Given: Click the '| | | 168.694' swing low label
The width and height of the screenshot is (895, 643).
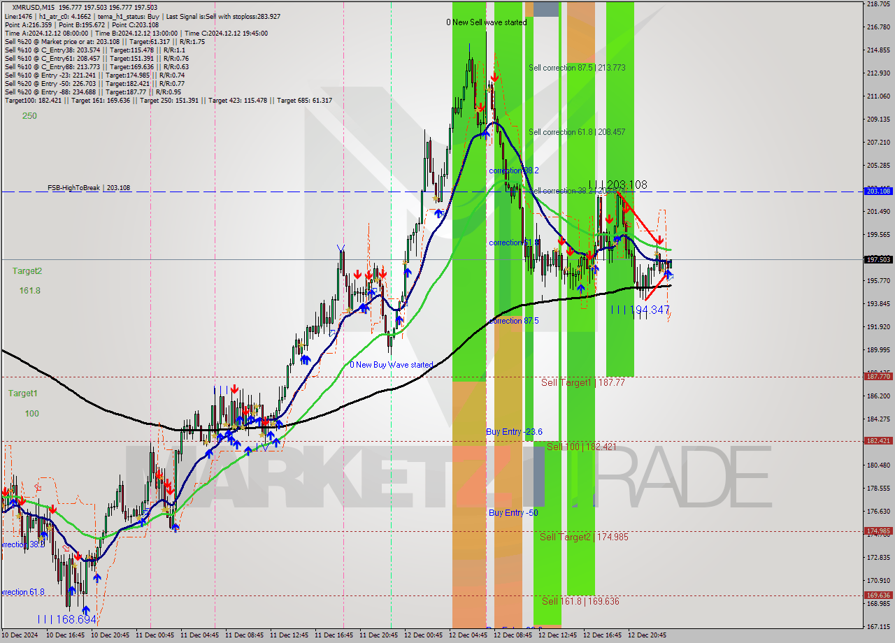Looking at the screenshot, I should pyautogui.click(x=67, y=619).
